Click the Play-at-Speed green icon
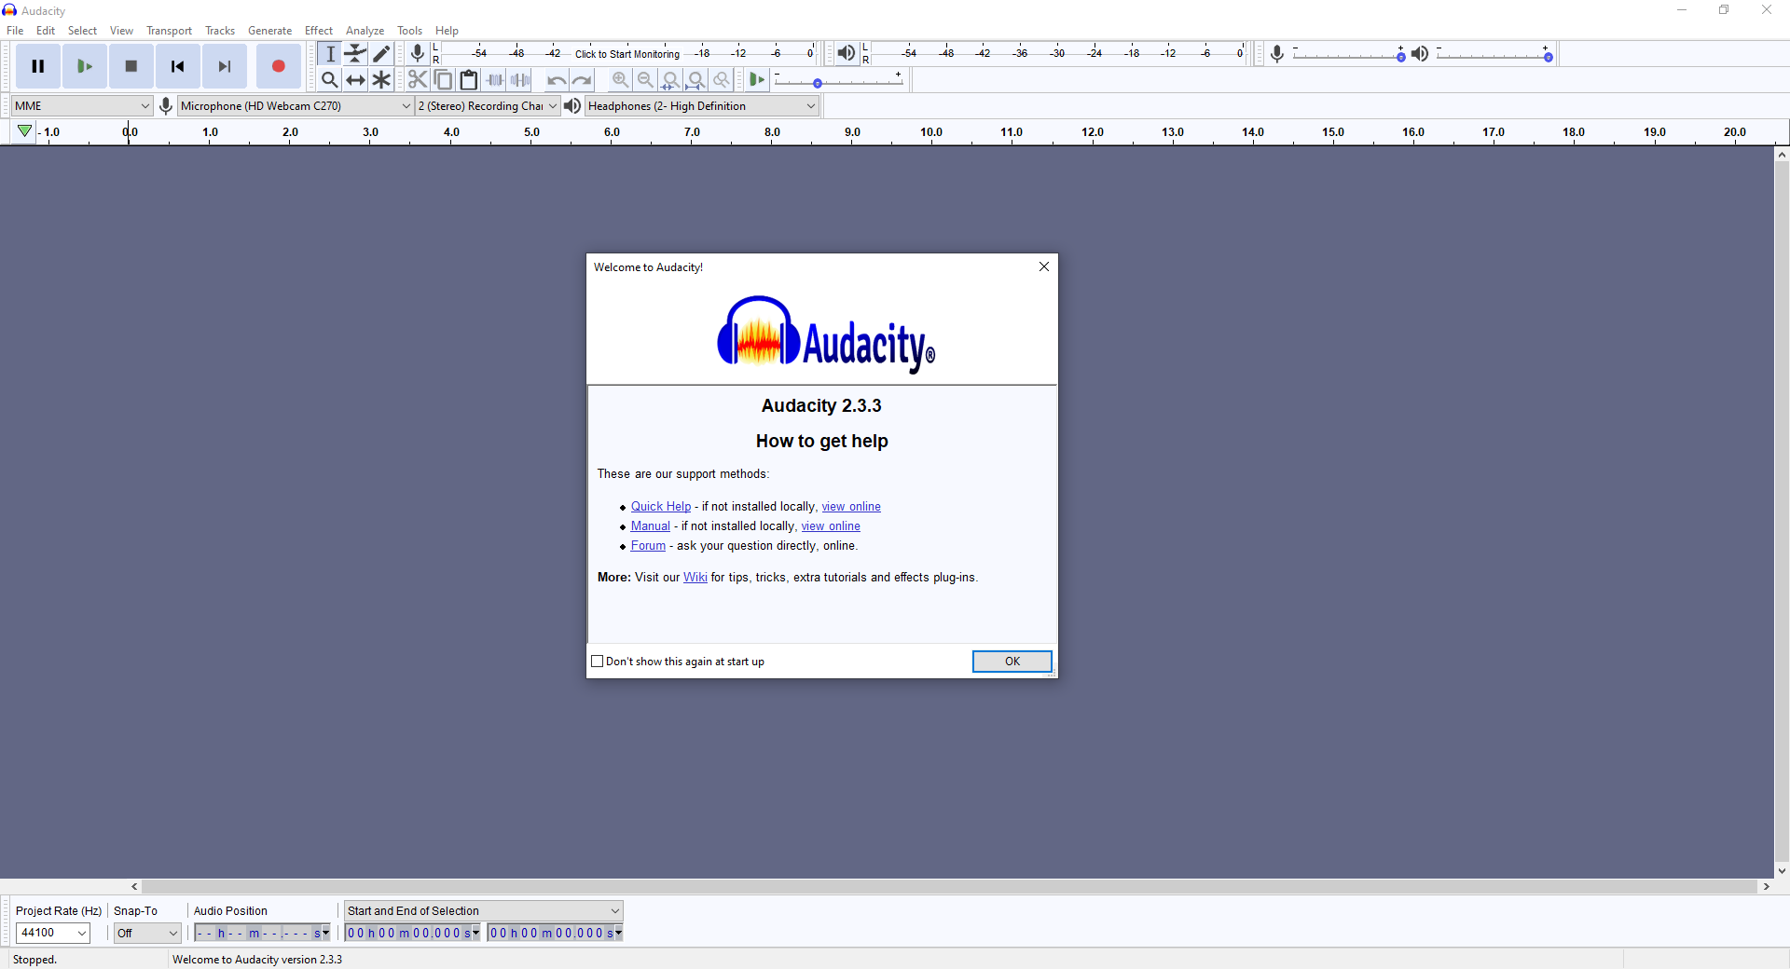Image resolution: width=1790 pixels, height=969 pixels. point(757,80)
